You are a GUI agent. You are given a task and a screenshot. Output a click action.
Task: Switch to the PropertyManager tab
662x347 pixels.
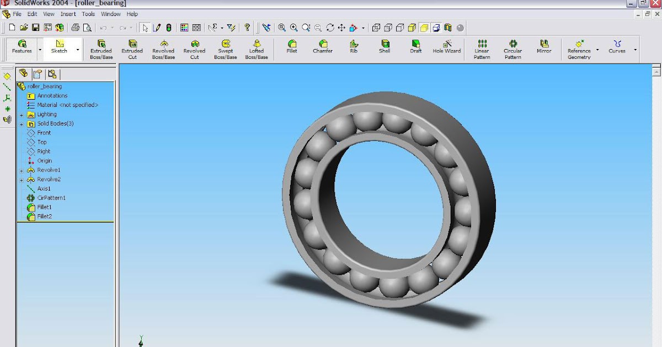pos(38,74)
